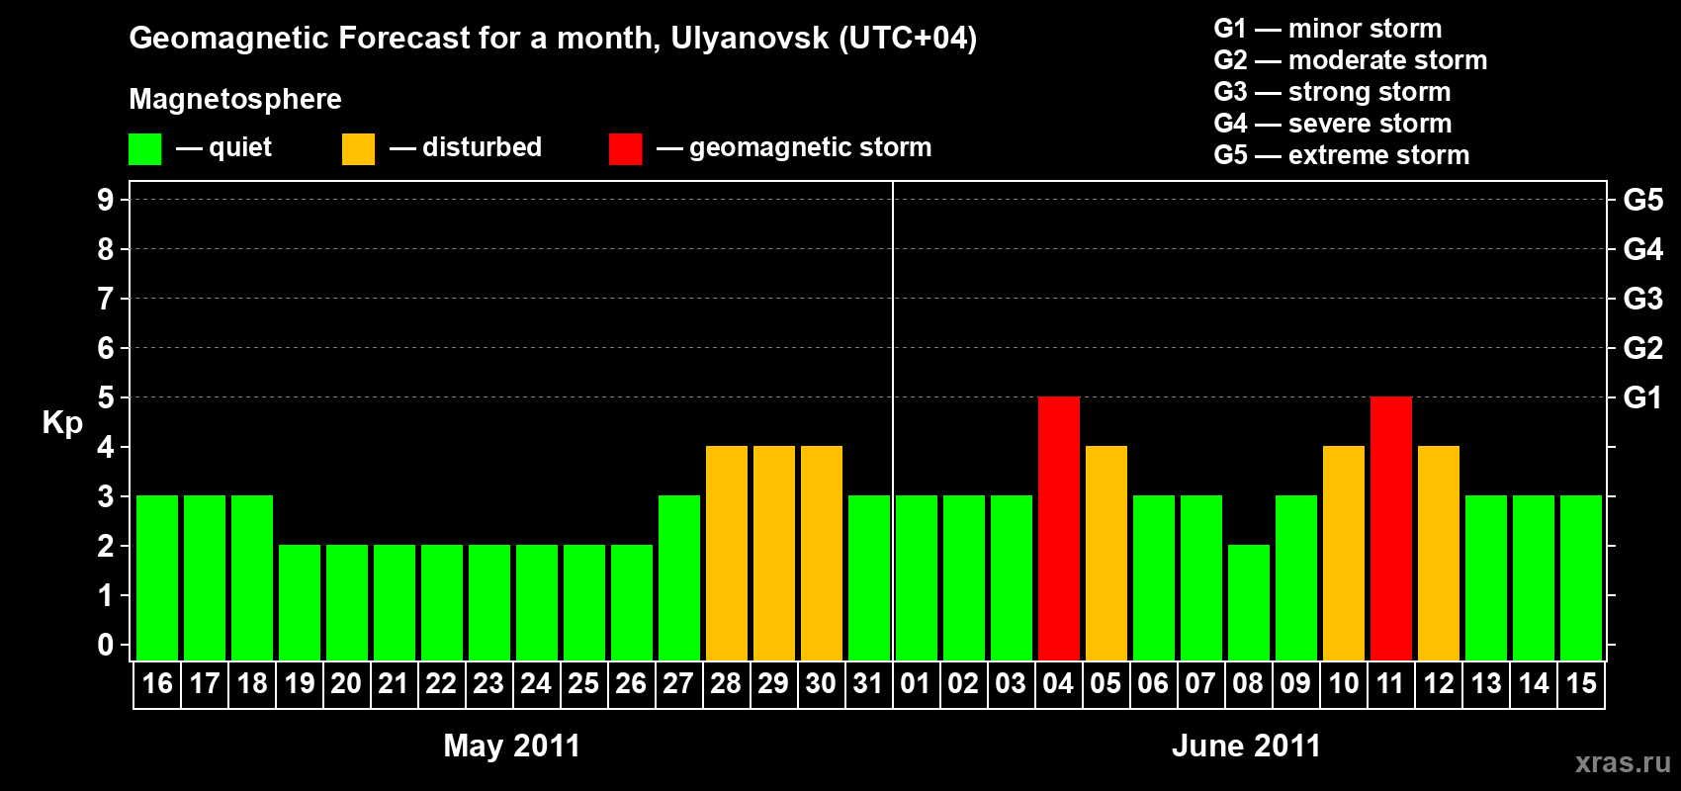Click the Kp axis value 9
Screen dimensions: 1681x791
106,200
